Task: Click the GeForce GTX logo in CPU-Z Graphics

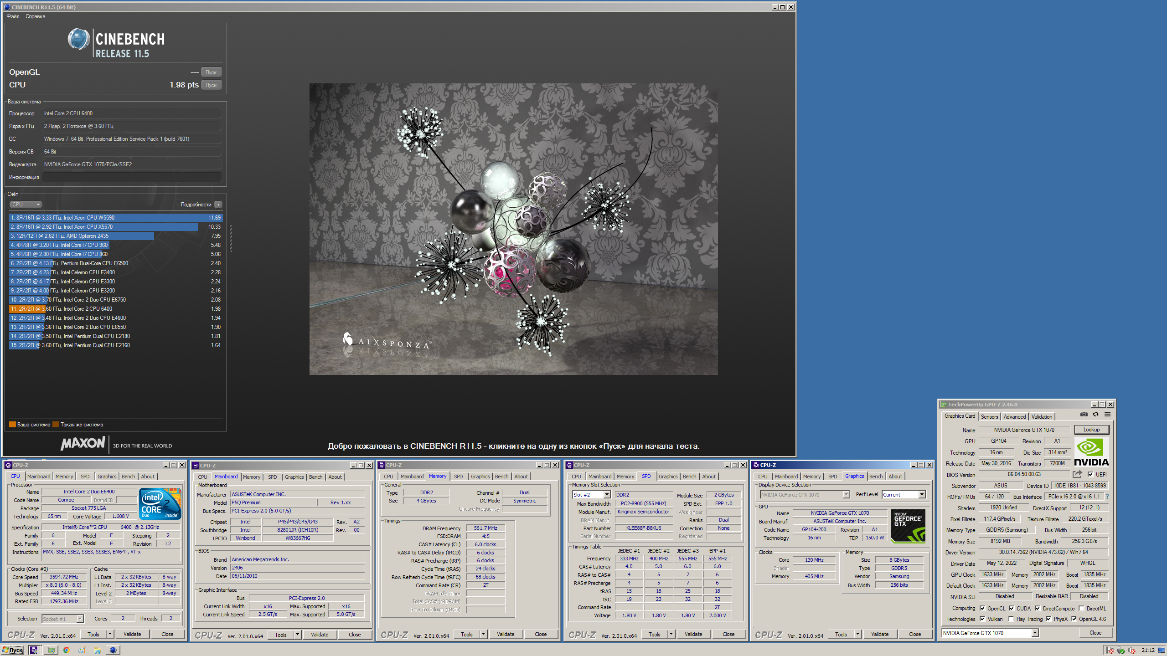Action: (908, 526)
